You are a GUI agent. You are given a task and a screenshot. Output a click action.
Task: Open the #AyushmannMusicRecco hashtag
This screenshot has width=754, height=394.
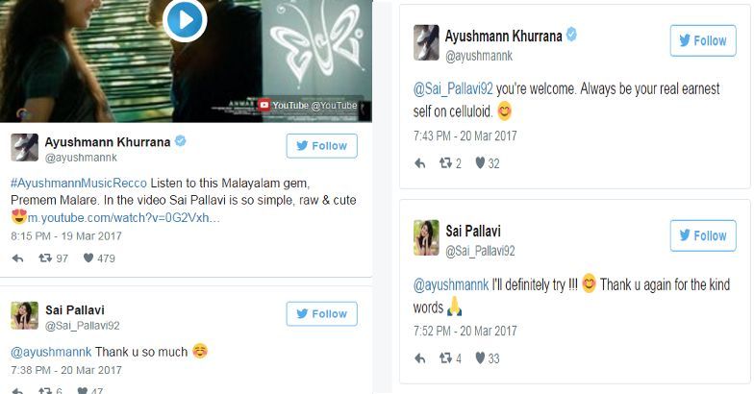(x=79, y=183)
